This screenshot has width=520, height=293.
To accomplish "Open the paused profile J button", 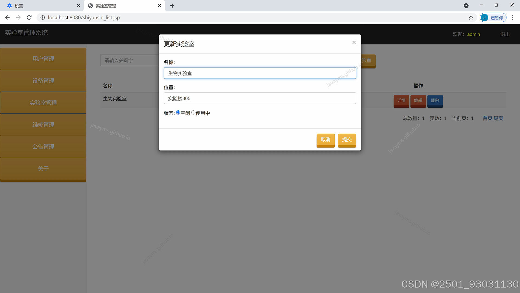I will point(493,18).
